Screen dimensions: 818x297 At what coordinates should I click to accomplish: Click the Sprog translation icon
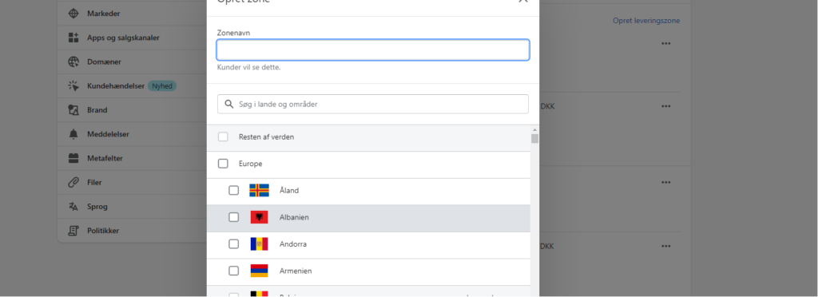73,206
